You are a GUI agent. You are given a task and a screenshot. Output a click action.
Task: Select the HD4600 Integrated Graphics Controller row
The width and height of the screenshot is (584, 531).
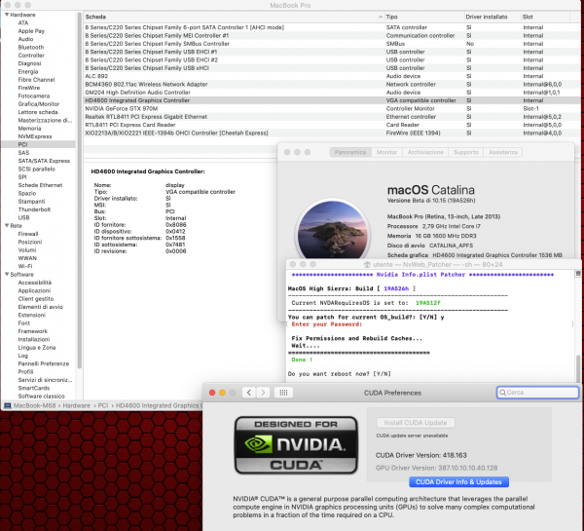pos(332,100)
